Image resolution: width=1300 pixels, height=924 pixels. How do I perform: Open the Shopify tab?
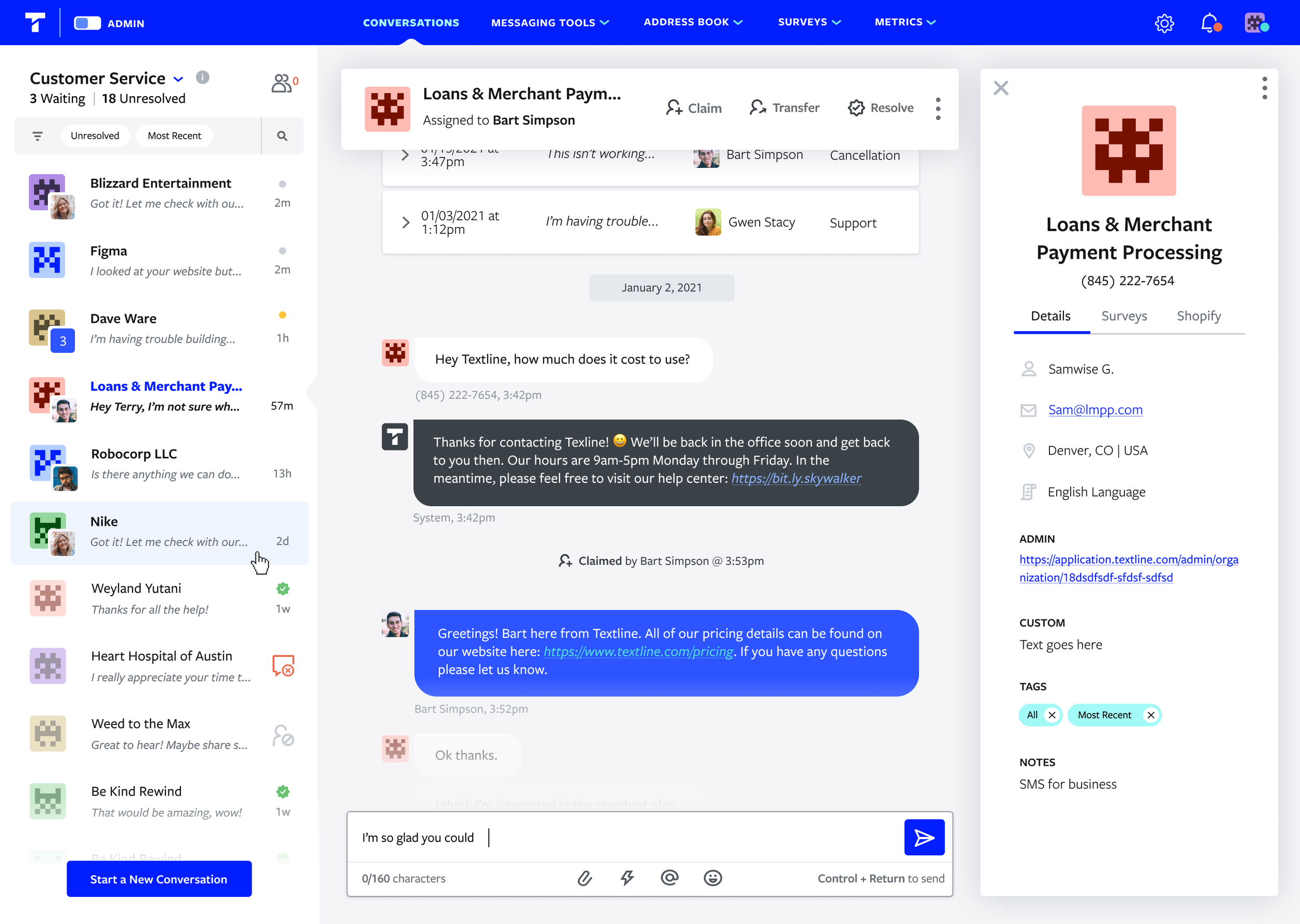pyautogui.click(x=1198, y=316)
